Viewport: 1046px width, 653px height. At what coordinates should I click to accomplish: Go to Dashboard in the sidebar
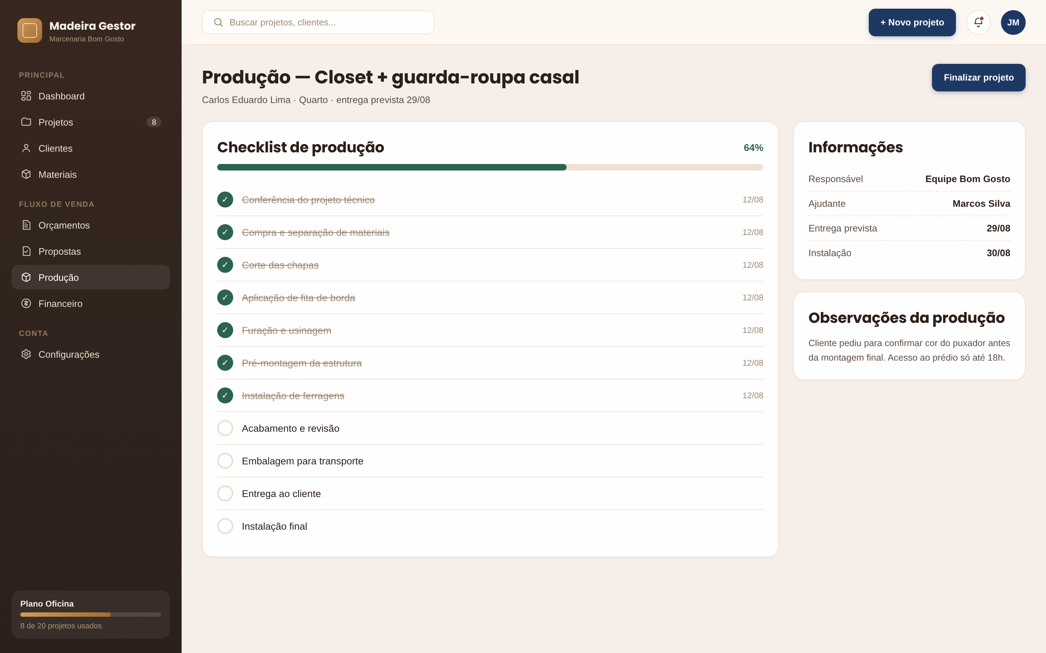point(91,96)
